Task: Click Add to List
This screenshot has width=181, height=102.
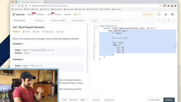Action: click(x=48, y=31)
